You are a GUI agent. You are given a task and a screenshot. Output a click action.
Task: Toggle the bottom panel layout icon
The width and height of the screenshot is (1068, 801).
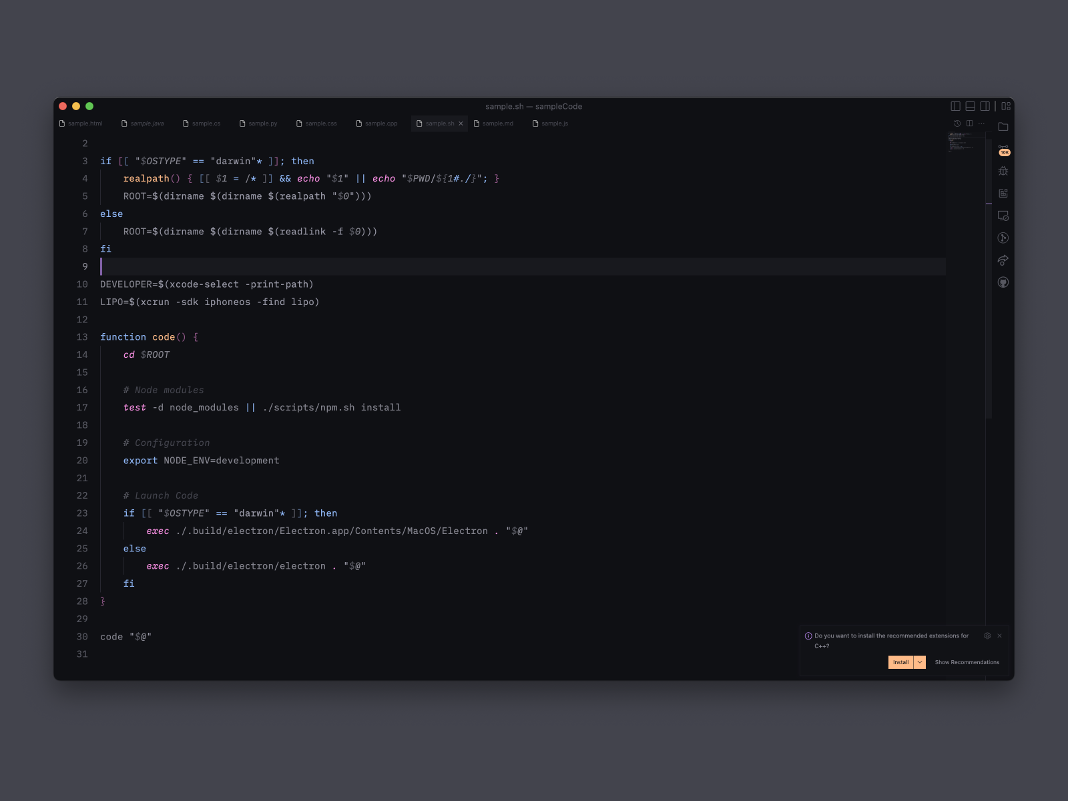point(970,106)
